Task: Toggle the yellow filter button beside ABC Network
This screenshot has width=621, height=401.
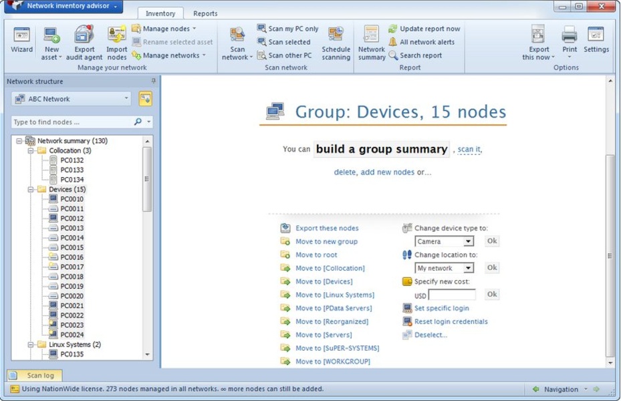Action: [145, 99]
